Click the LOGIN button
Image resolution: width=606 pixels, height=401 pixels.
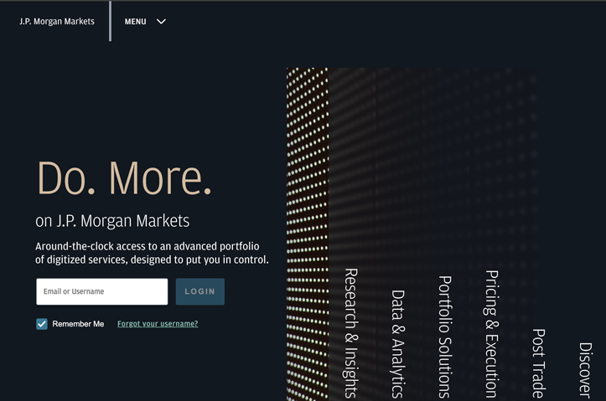point(200,291)
